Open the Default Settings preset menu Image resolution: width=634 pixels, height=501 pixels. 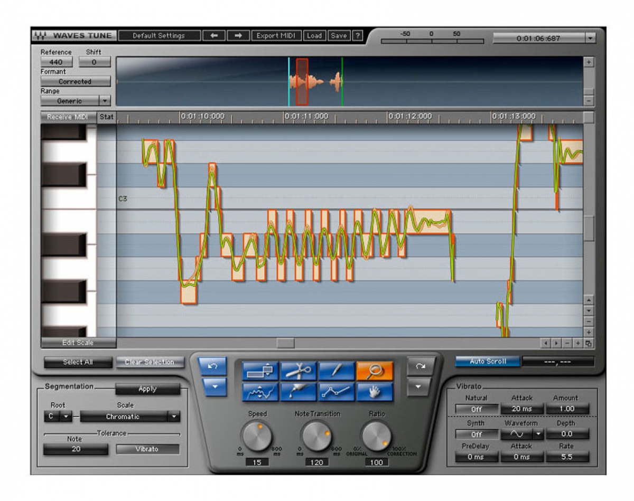pyautogui.click(x=159, y=36)
